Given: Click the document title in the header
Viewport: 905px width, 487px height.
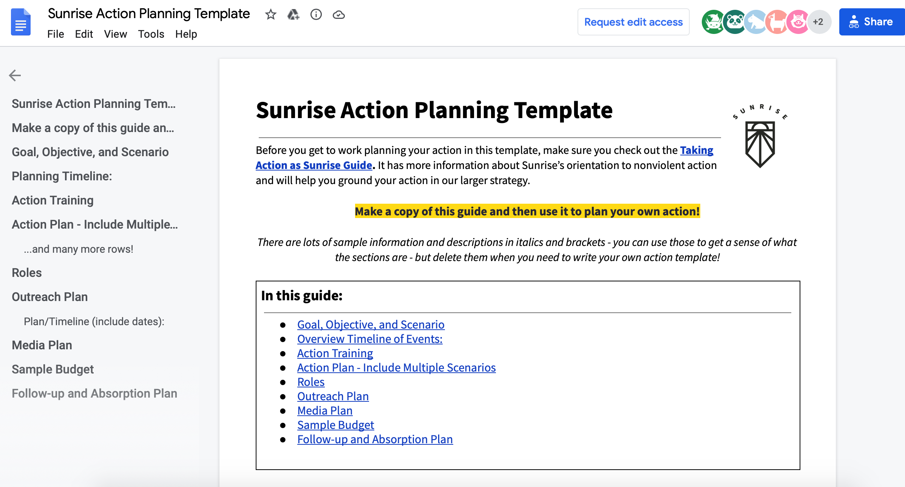Looking at the screenshot, I should coord(149,14).
